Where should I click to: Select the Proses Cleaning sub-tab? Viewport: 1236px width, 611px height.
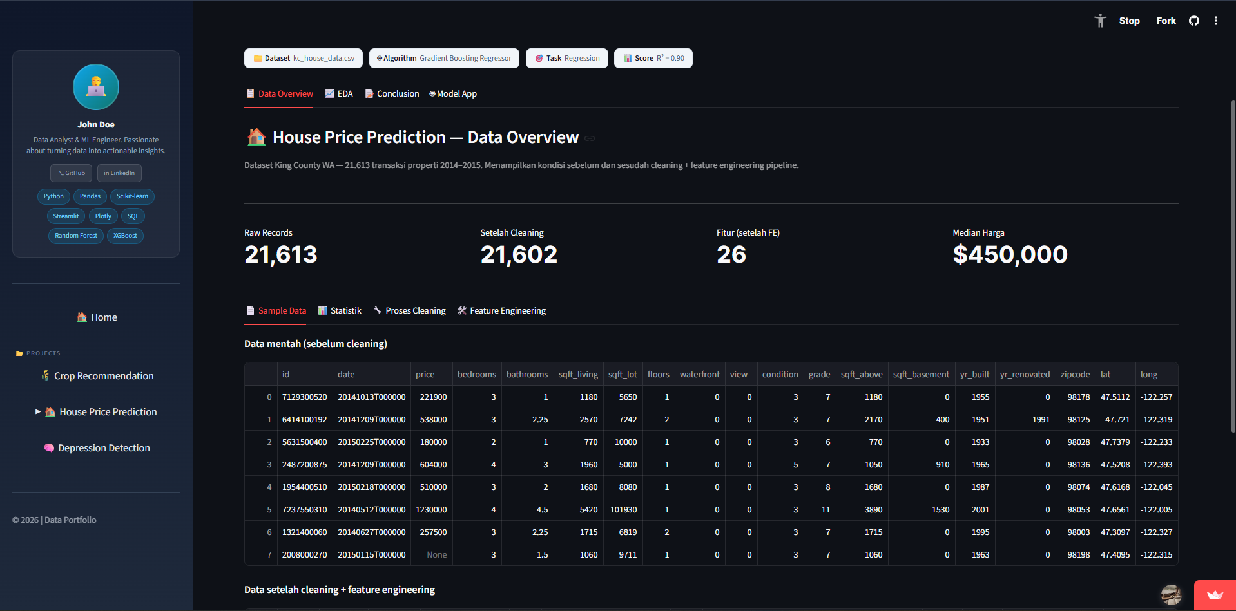coord(409,311)
